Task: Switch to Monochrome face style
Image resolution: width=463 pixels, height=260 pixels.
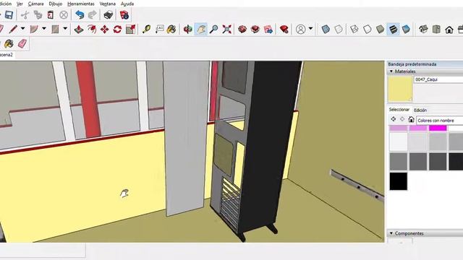Action: (x=406, y=29)
